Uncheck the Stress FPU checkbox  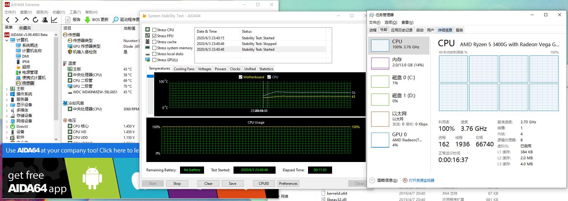coord(154,36)
